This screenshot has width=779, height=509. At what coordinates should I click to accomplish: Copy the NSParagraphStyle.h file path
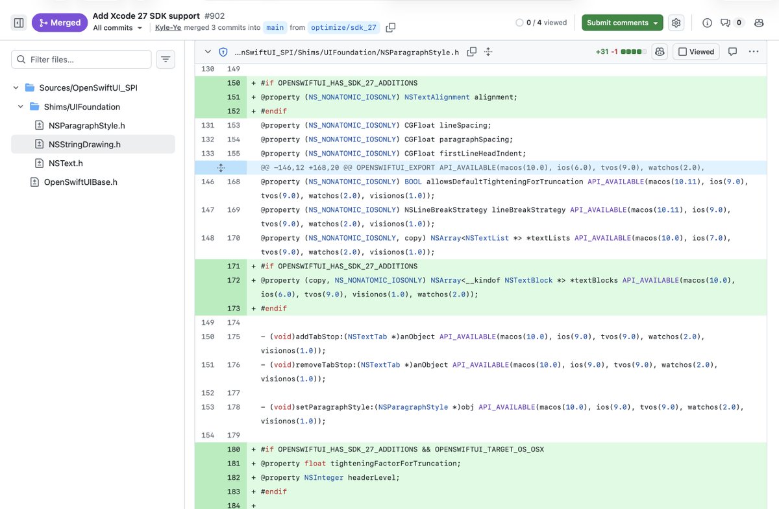click(472, 52)
